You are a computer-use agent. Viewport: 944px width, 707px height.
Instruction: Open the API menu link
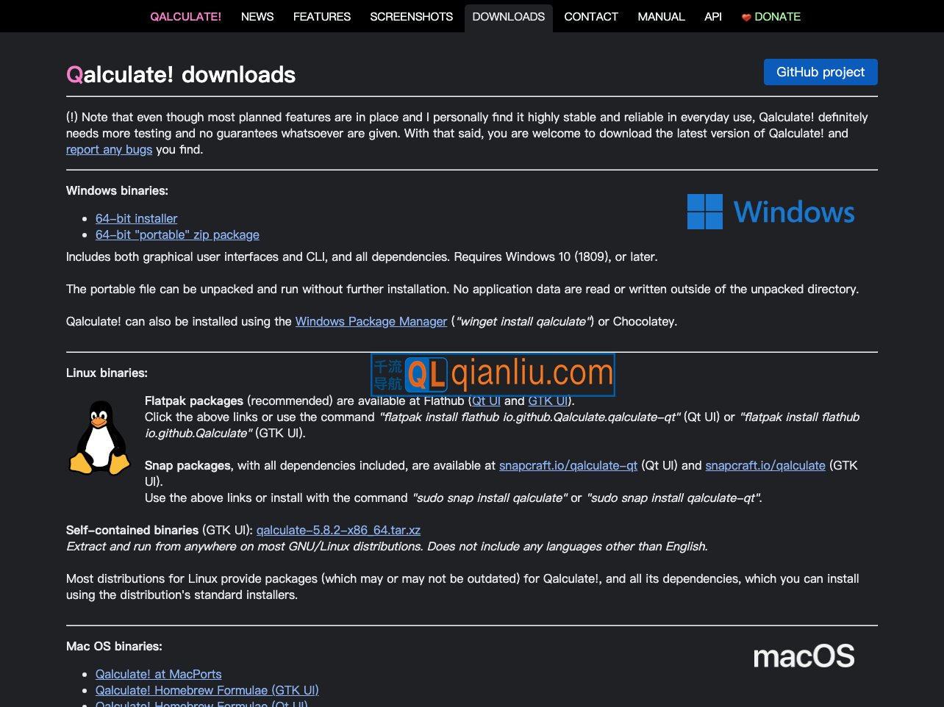point(712,16)
